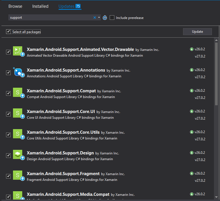Image resolution: width=220 pixels, height=201 pixels.
Task: Click the scrollbar up arrow
Action: click(x=216, y=40)
